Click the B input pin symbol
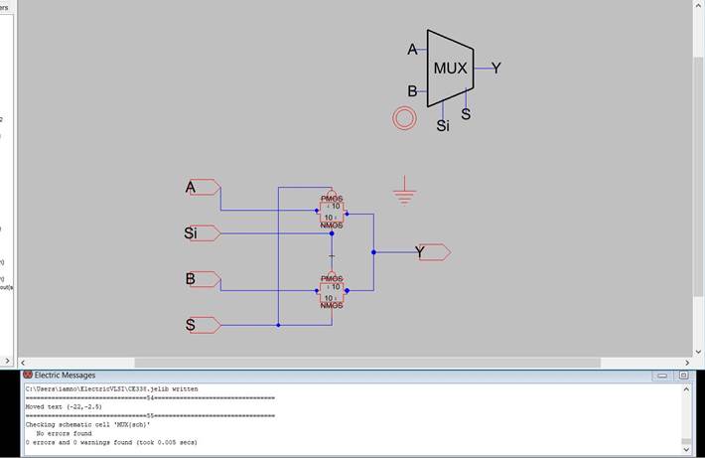The image size is (705, 458). pos(204,280)
